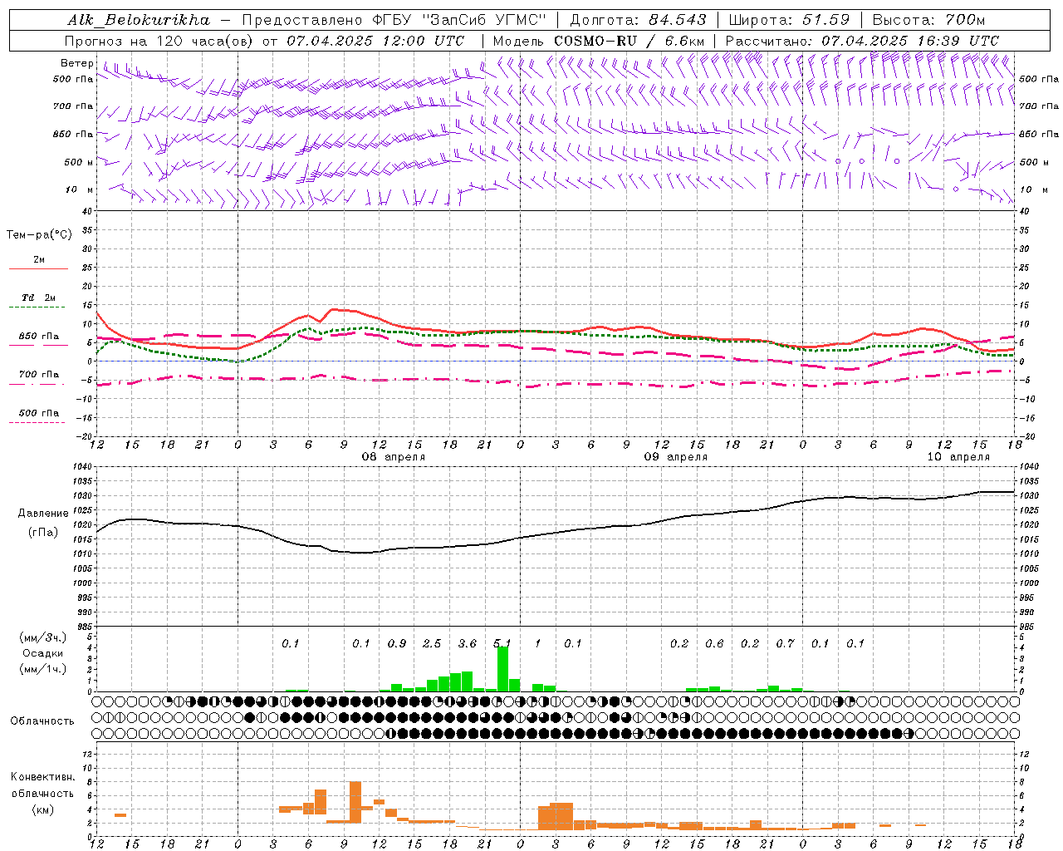Click the 700 гПа legend entry in temperature panel
The image size is (1063, 851).
point(39,374)
